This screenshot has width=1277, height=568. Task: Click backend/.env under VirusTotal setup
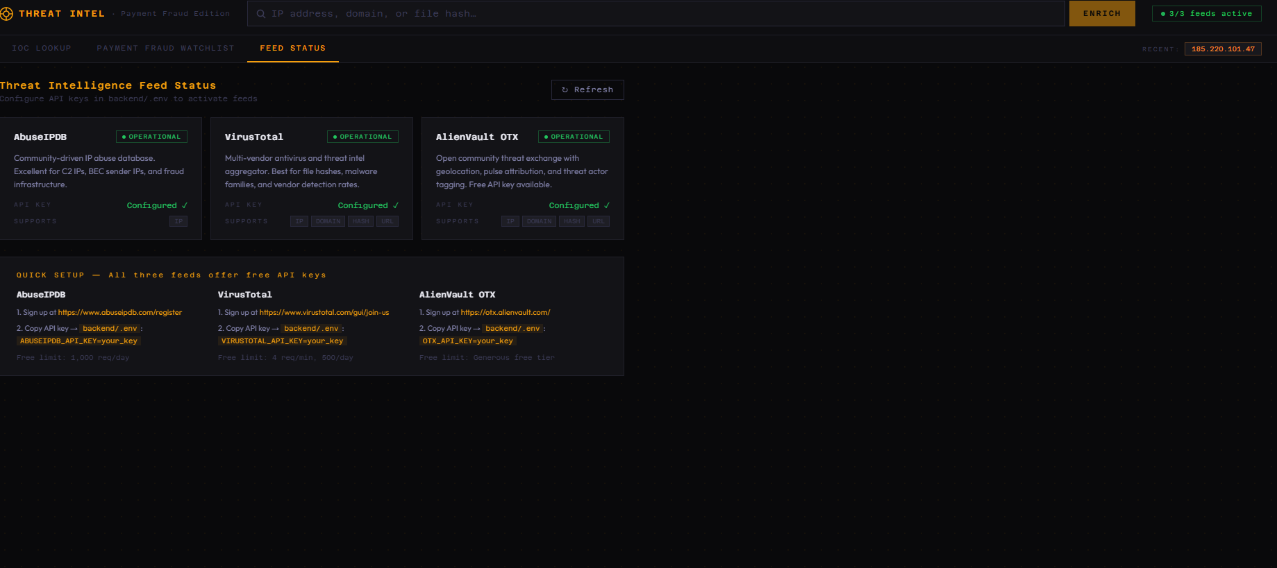click(311, 329)
